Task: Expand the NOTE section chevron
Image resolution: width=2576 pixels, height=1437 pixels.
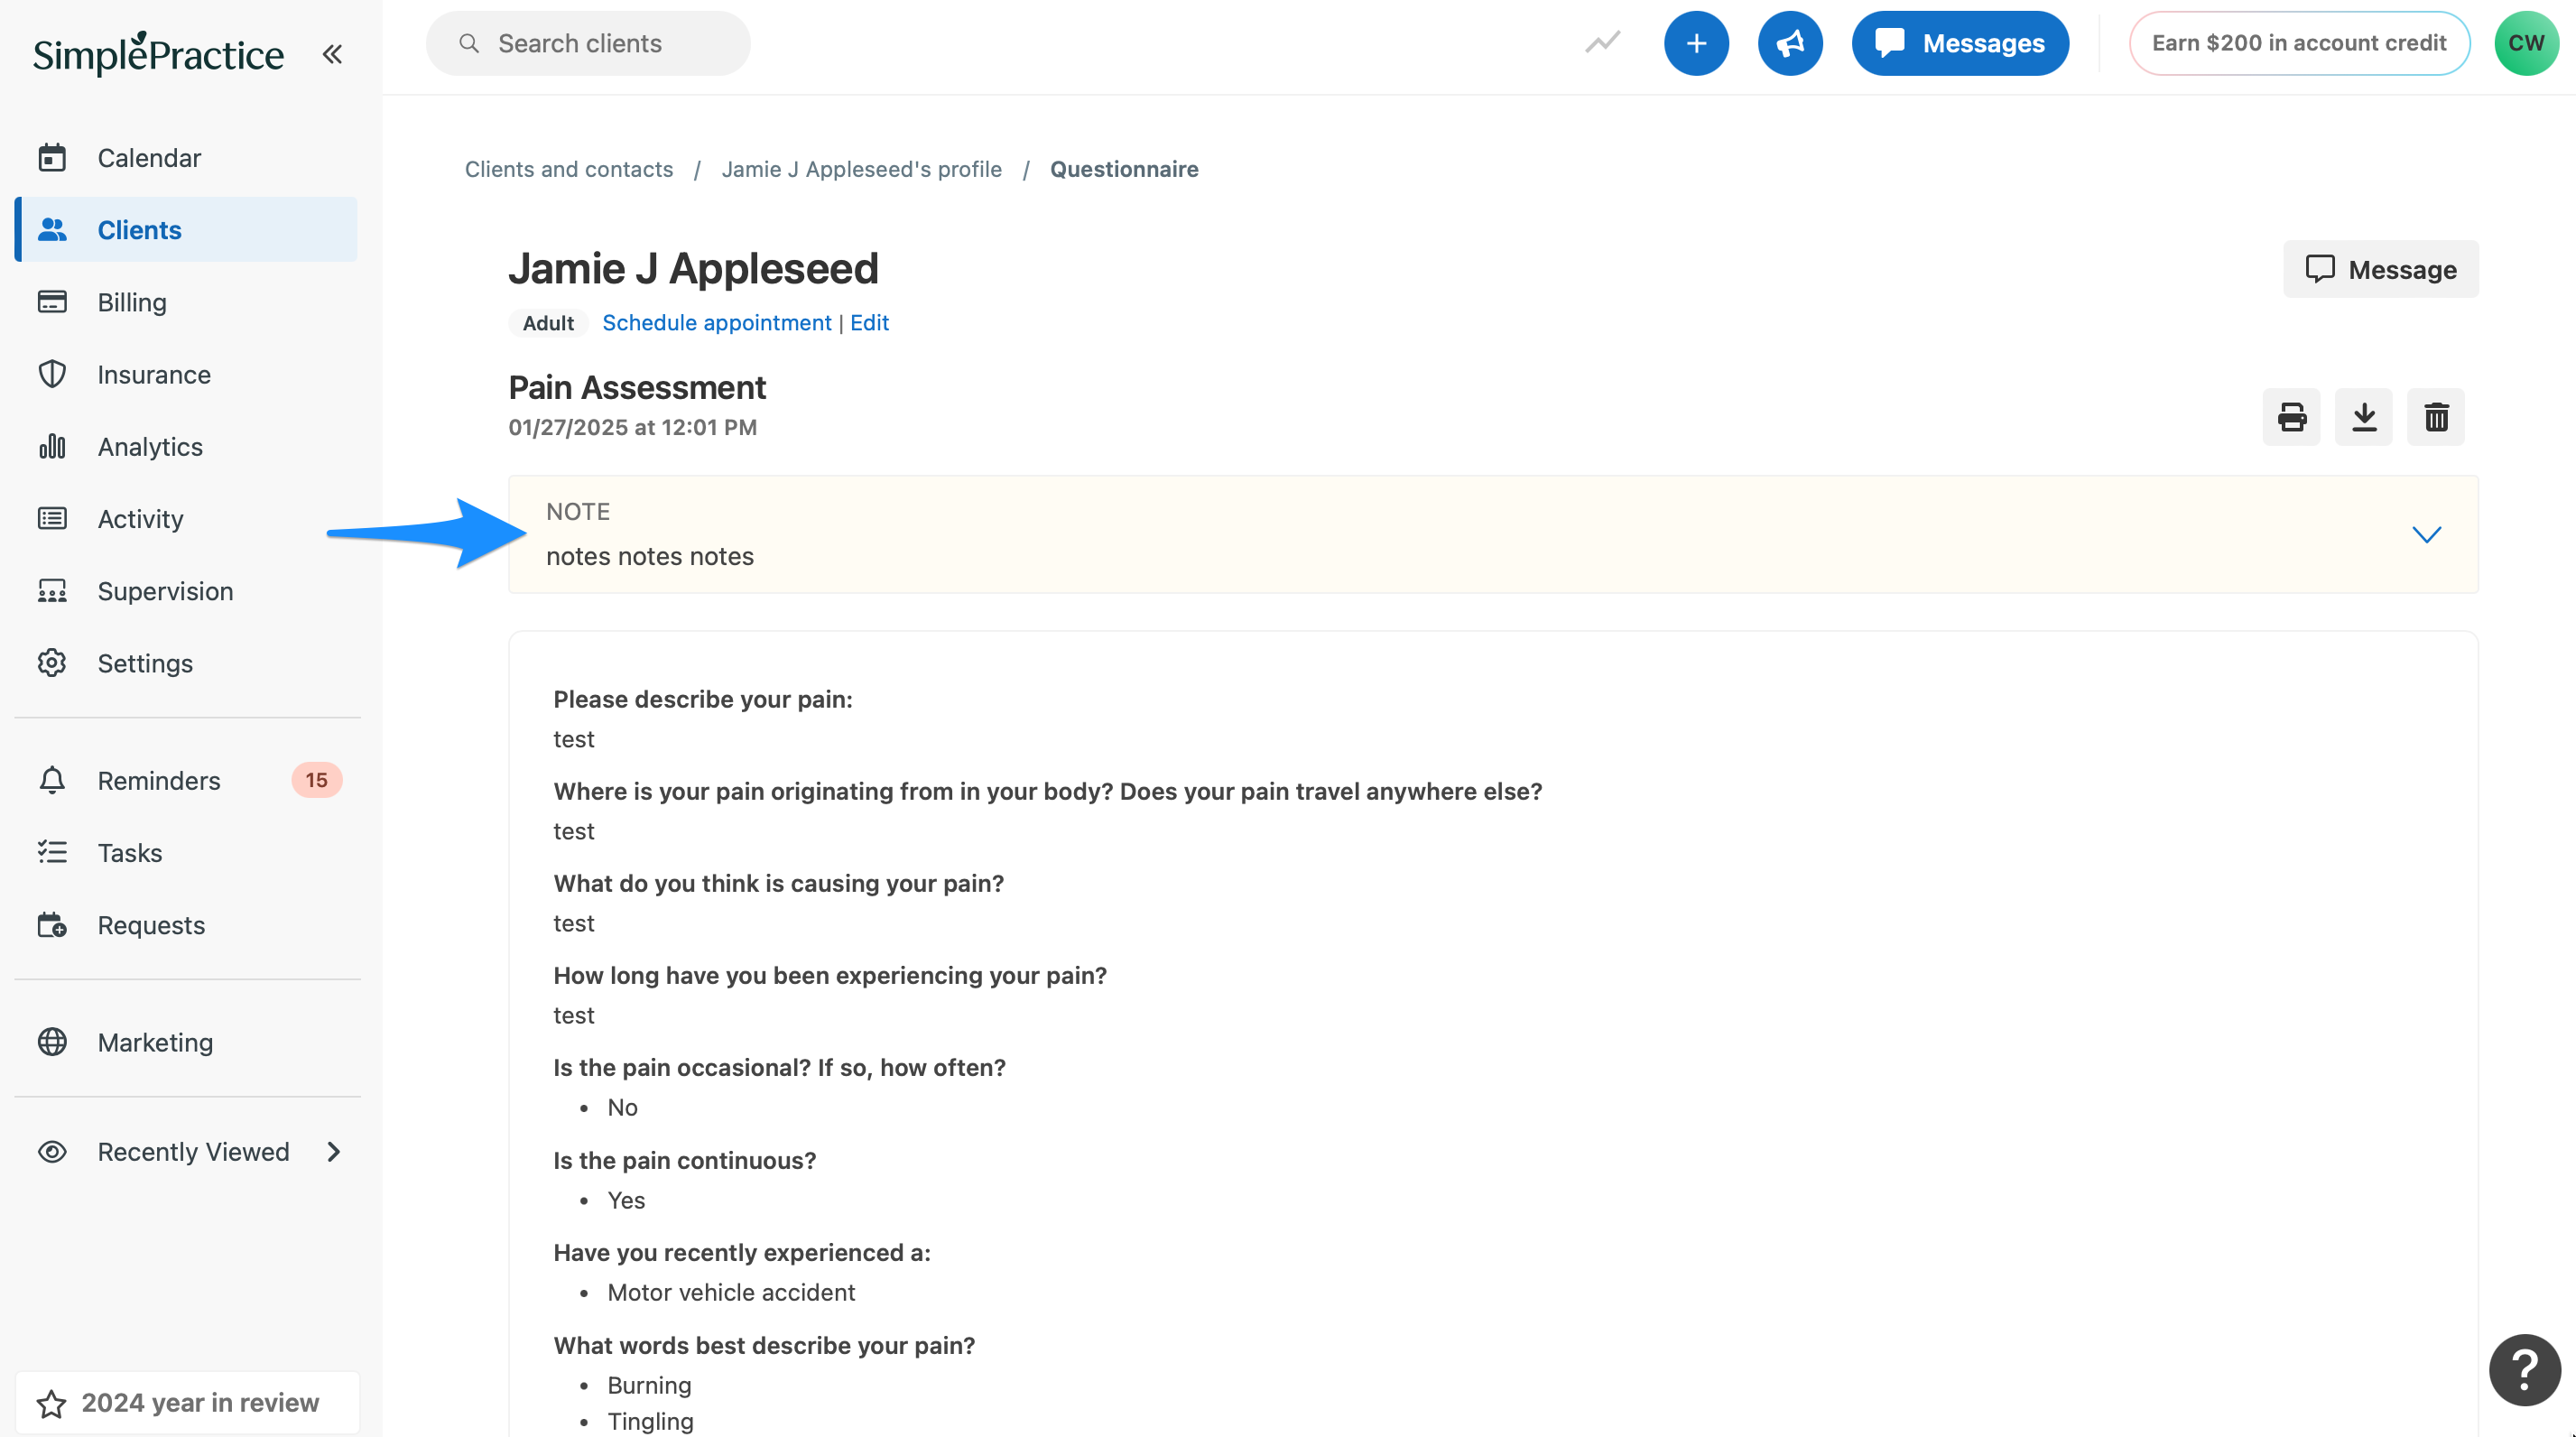Action: tap(2426, 534)
